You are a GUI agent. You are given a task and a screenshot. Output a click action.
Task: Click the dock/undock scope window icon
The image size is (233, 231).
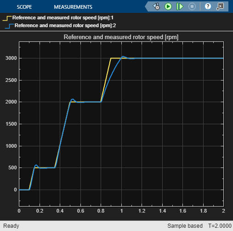pyautogui.click(x=220, y=6)
